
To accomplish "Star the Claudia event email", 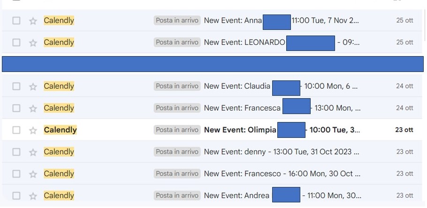I will coord(33,86).
